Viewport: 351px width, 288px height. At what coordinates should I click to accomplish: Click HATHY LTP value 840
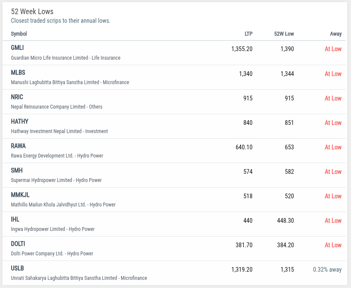click(248, 123)
